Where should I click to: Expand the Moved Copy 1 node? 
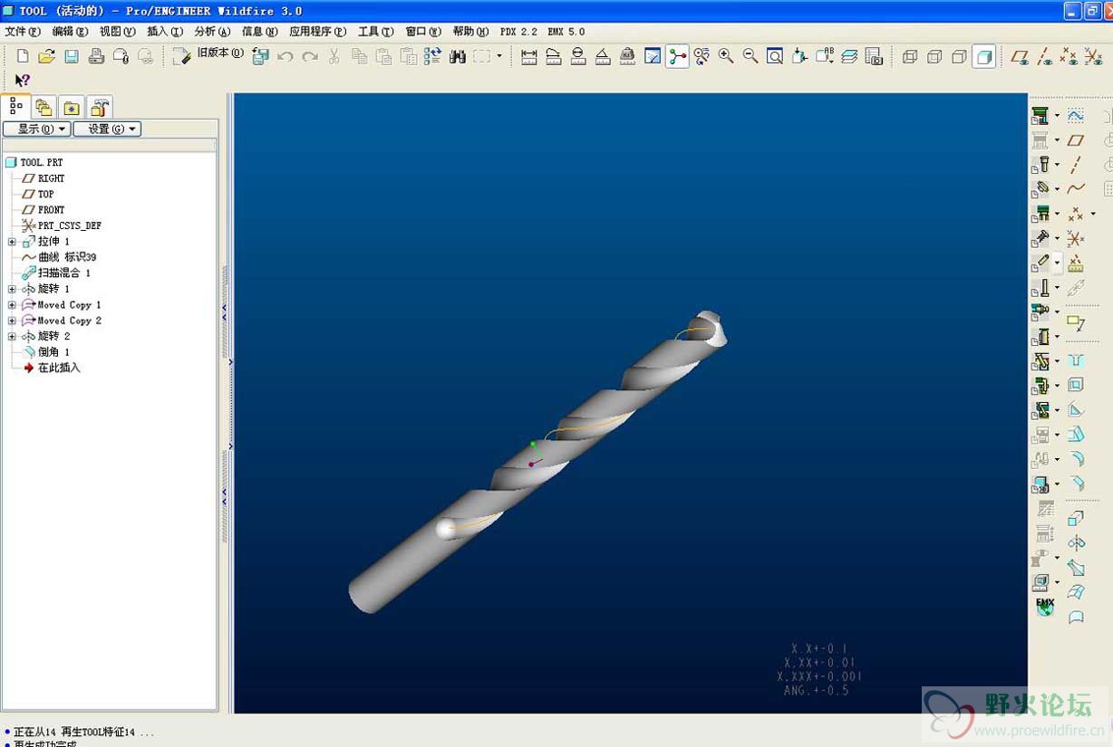(12, 305)
